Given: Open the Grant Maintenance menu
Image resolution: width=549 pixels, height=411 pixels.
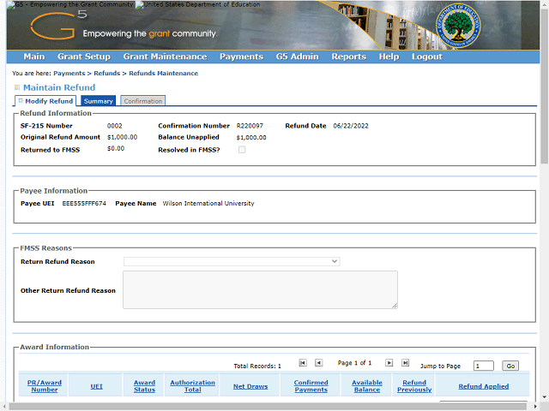Looking at the screenshot, I should pyautogui.click(x=165, y=57).
